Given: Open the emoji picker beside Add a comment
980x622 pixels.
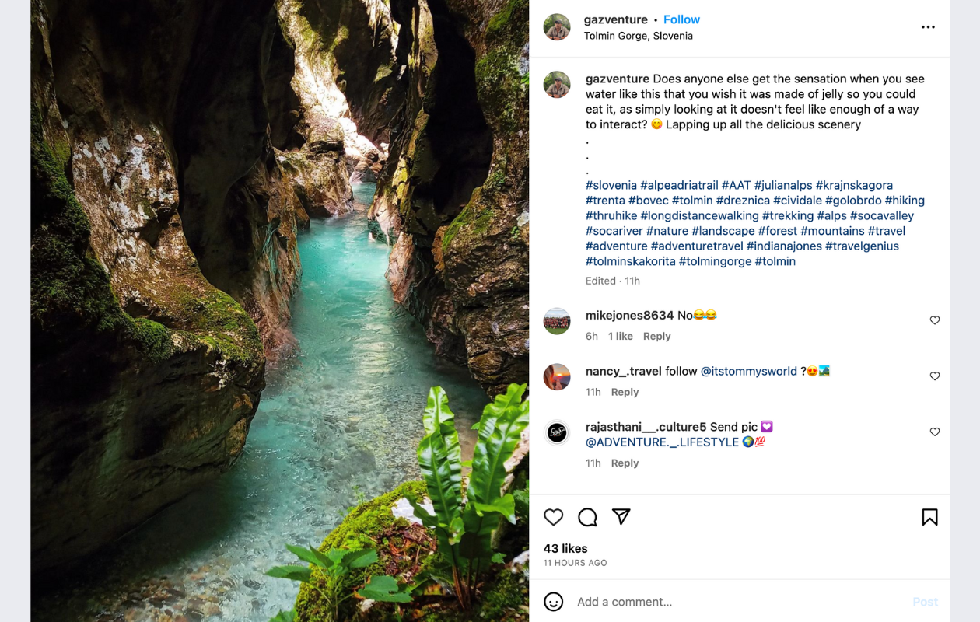Looking at the screenshot, I should tap(553, 601).
